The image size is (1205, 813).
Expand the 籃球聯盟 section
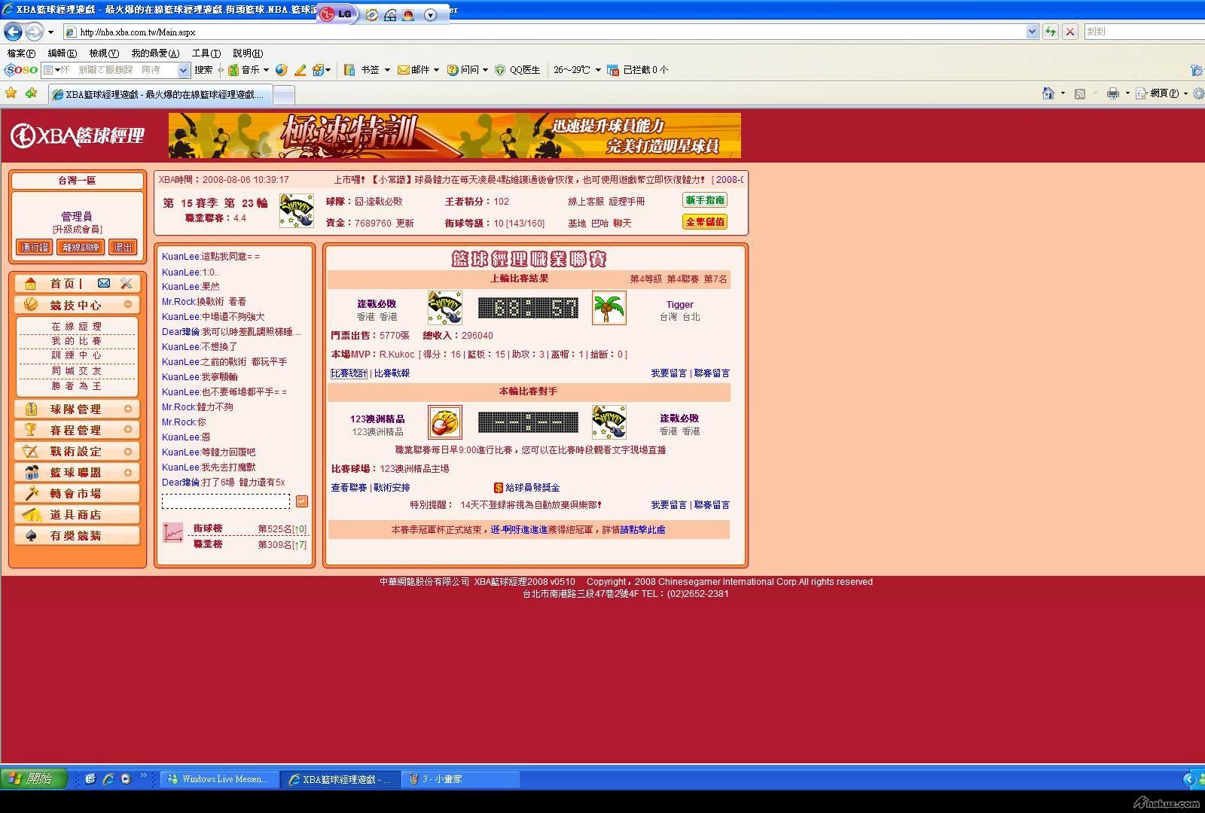[128, 472]
